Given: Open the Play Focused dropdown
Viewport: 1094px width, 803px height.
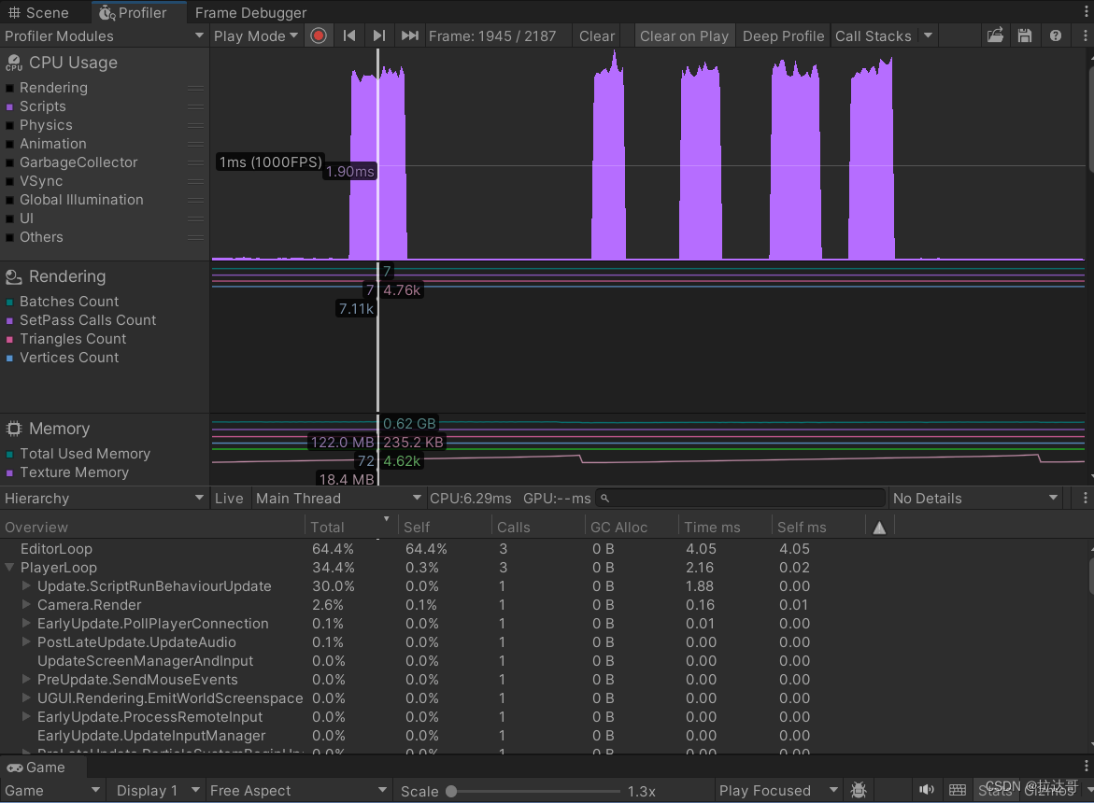Looking at the screenshot, I should pyautogui.click(x=777, y=791).
